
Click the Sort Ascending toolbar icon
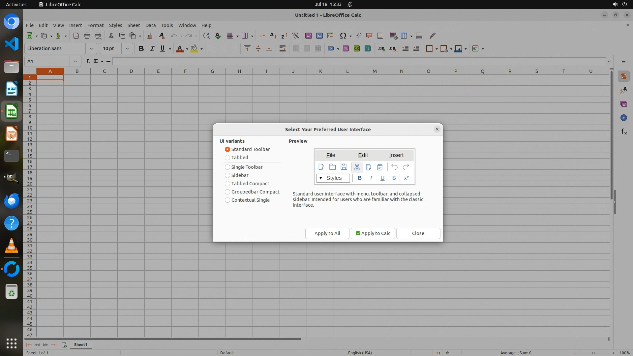pos(273,36)
